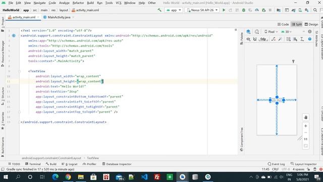Run the app with green play button

(224, 10)
